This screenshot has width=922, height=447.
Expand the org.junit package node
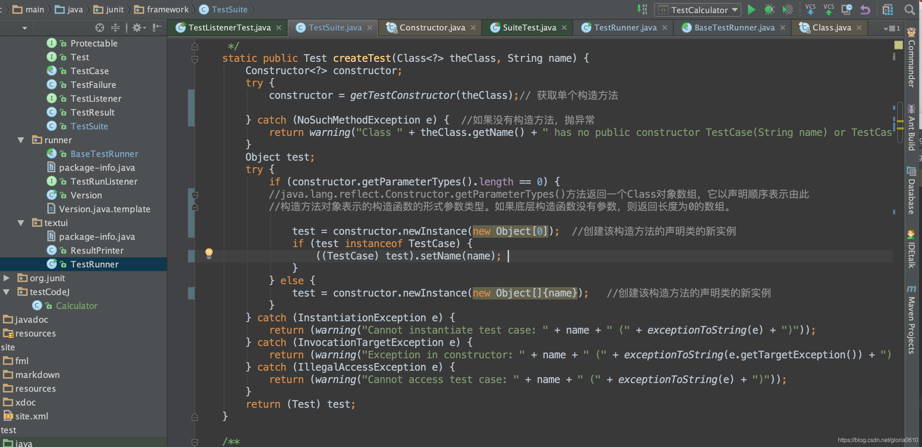pyautogui.click(x=6, y=278)
